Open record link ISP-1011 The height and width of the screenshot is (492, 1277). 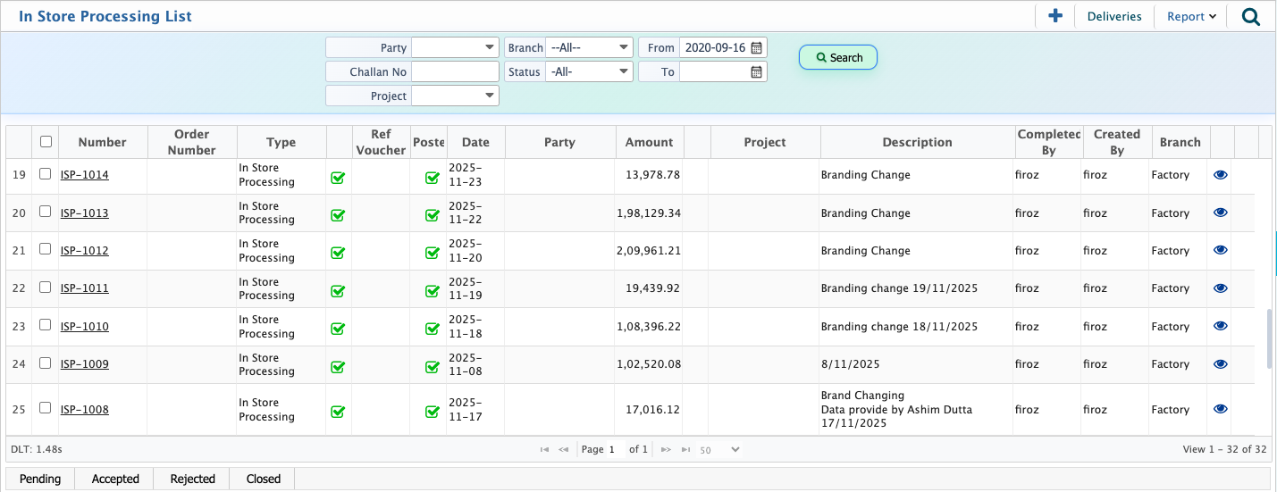(x=85, y=288)
